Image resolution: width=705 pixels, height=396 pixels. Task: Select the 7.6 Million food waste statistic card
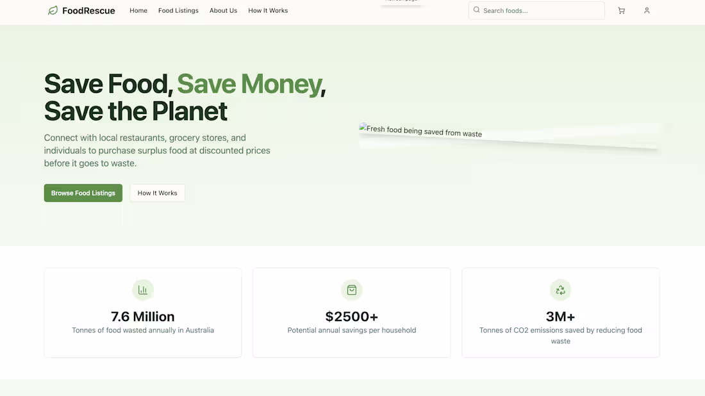(x=142, y=312)
